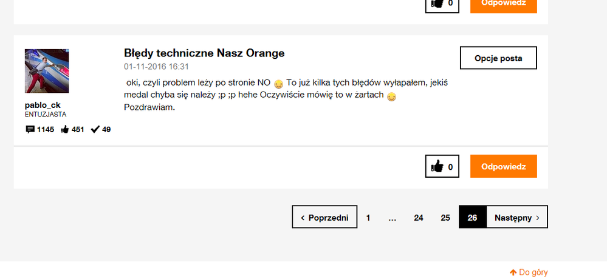This screenshot has width=607, height=279.
Task: Open pablo_ck's avatar picture
Action: 47,71
